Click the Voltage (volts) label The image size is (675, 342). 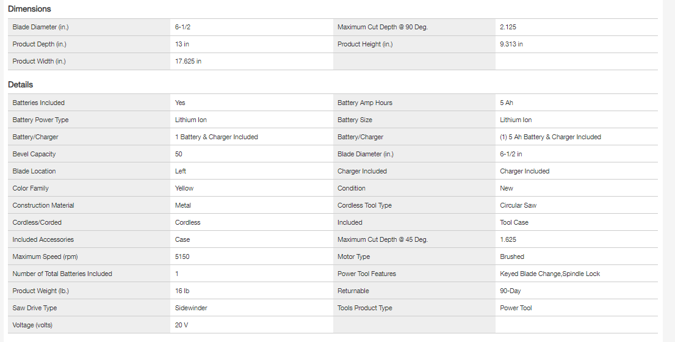(x=33, y=326)
